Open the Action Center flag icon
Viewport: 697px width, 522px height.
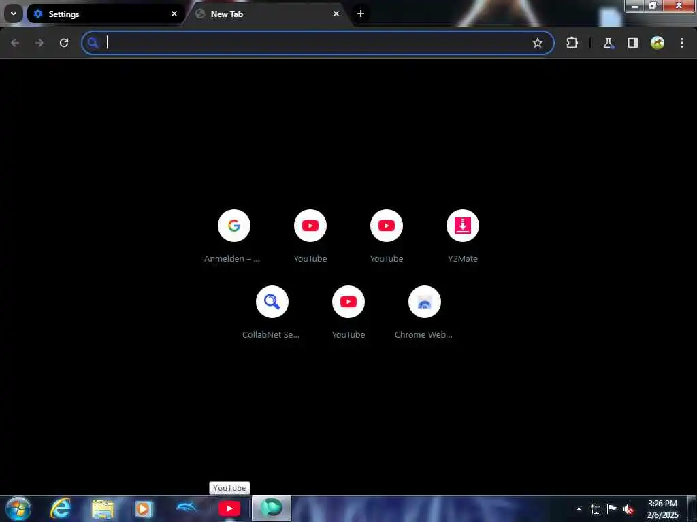(x=612, y=508)
